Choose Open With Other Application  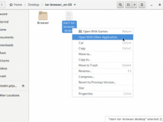click(103, 37)
